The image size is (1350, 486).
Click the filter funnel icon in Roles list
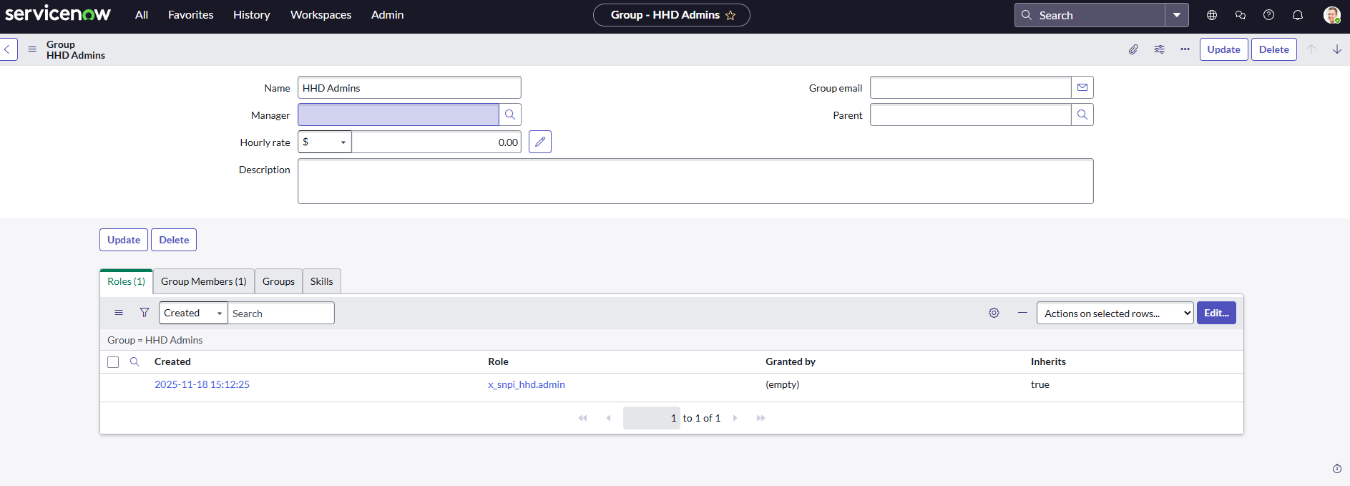click(x=145, y=313)
